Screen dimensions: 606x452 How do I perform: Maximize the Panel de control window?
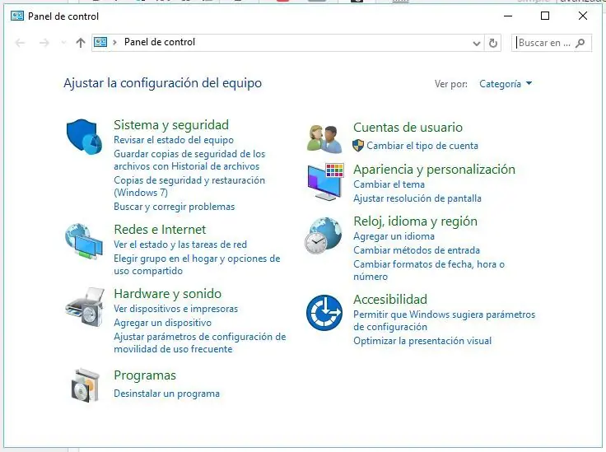(x=545, y=16)
